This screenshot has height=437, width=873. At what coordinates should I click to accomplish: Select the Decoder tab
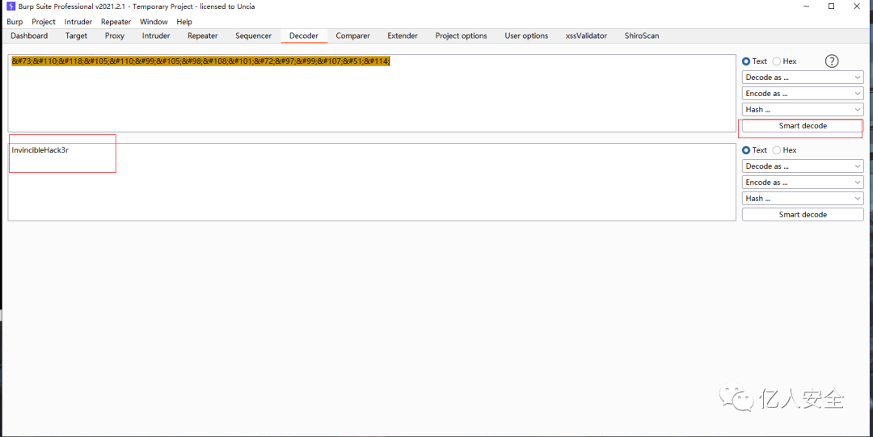(304, 36)
